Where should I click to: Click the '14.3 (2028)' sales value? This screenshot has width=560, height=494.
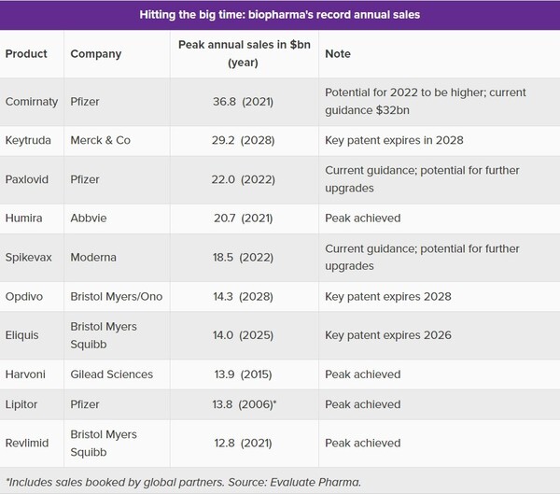(244, 296)
